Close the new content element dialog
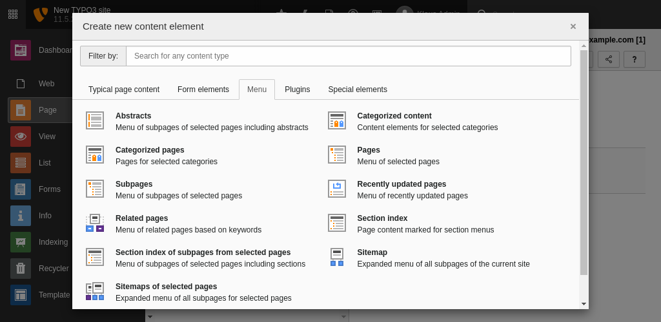This screenshot has height=322, width=661. point(573,26)
